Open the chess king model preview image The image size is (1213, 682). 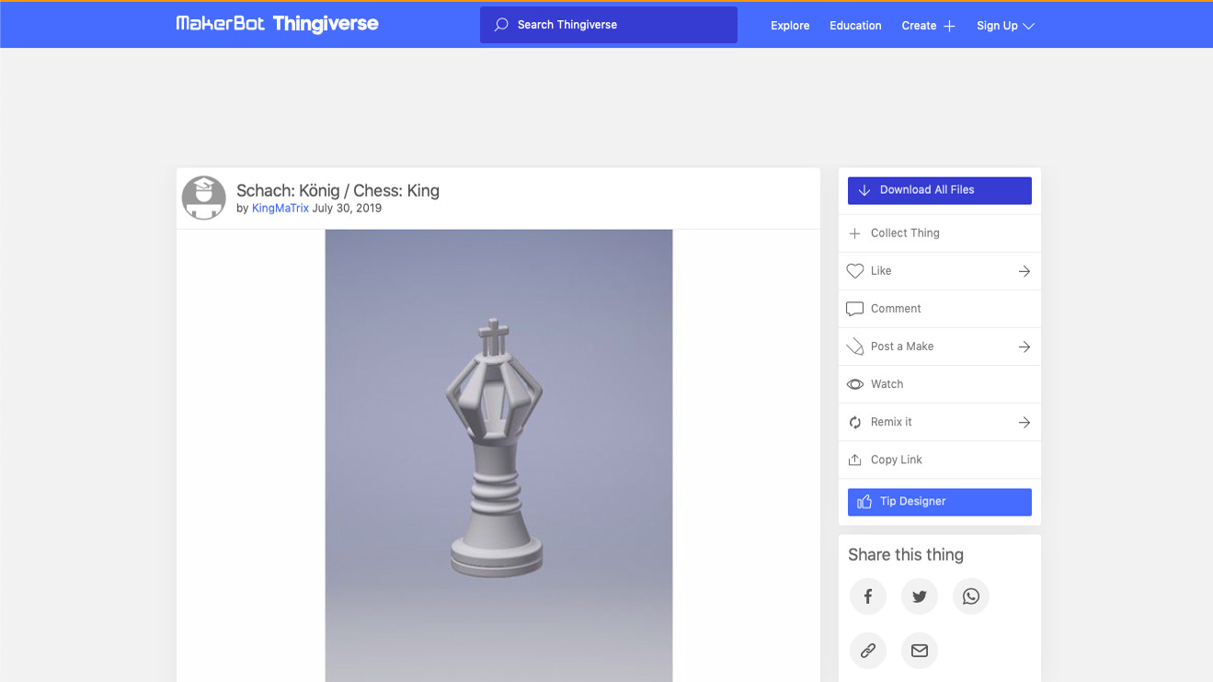(x=498, y=456)
